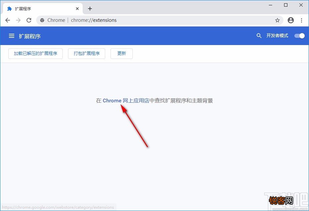The width and height of the screenshot is (309, 211).
Task: Bookmark this page with the star icon
Action: (x=277, y=20)
